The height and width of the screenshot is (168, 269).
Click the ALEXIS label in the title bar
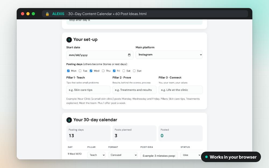click(x=58, y=14)
